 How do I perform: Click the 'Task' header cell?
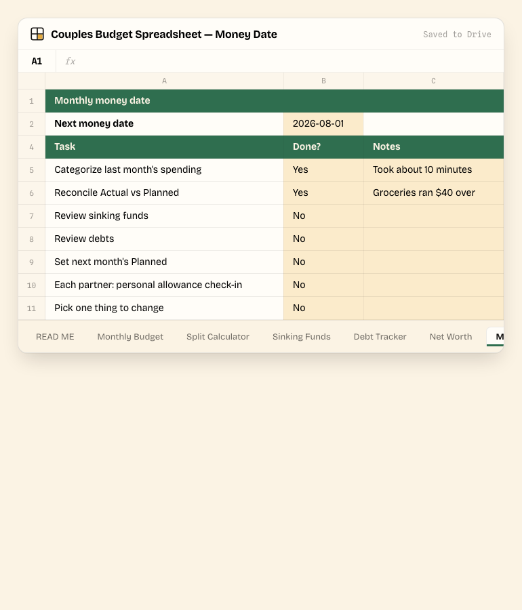click(165, 146)
